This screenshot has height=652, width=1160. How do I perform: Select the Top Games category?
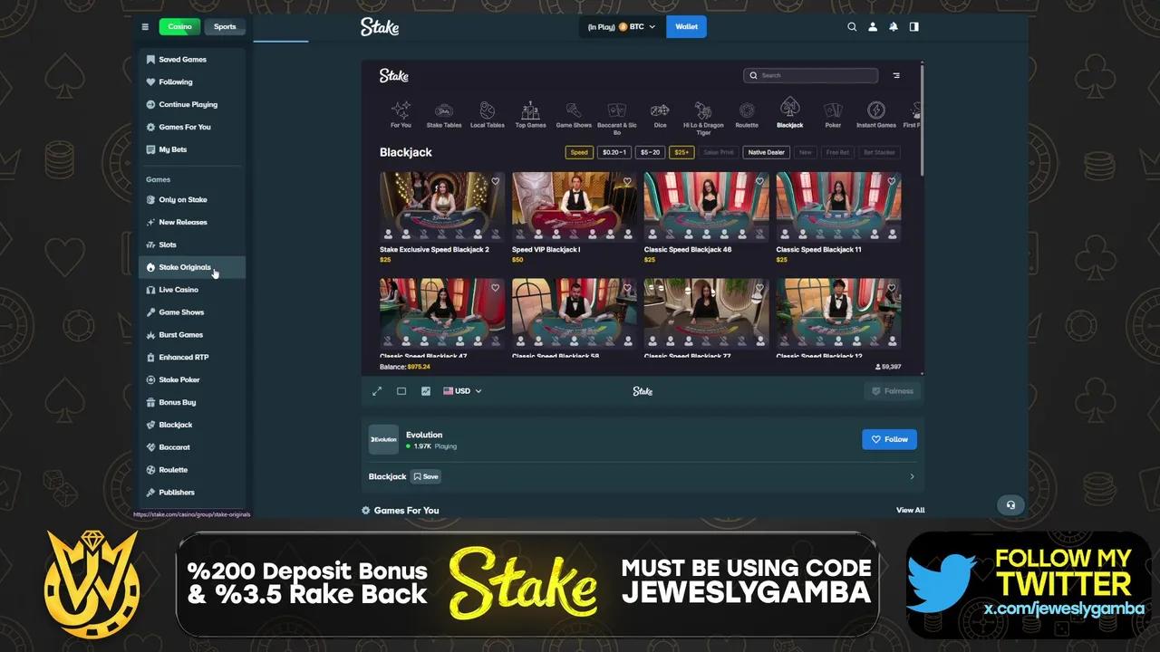530,114
